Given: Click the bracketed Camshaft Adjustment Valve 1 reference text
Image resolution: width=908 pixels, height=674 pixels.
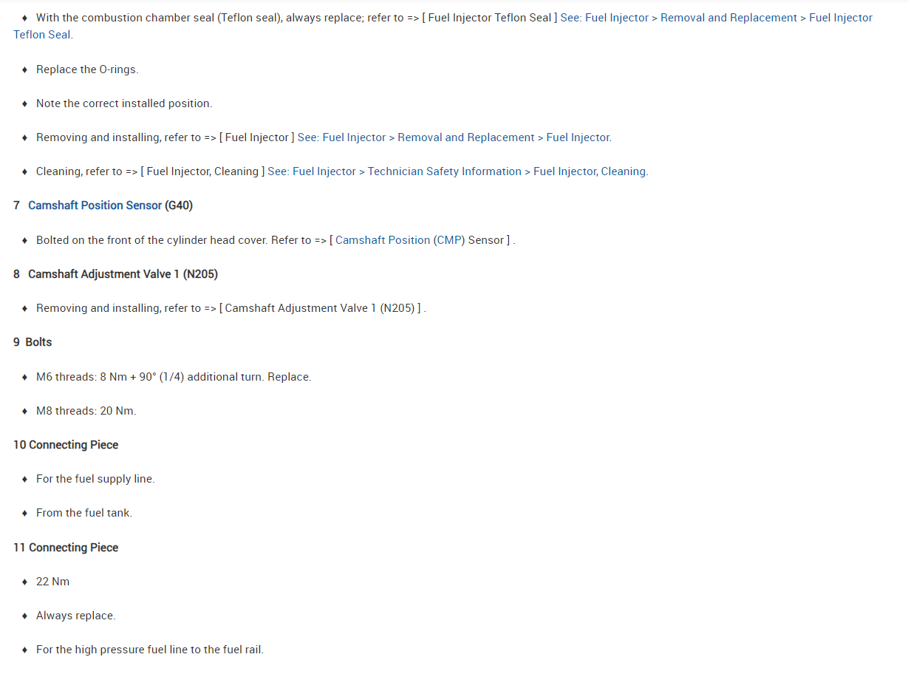Looking at the screenshot, I should point(323,308).
